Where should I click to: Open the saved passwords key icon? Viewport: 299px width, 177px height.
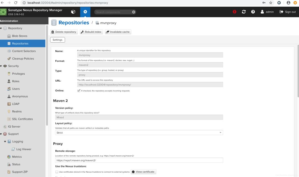pyautogui.click(x=264, y=3)
